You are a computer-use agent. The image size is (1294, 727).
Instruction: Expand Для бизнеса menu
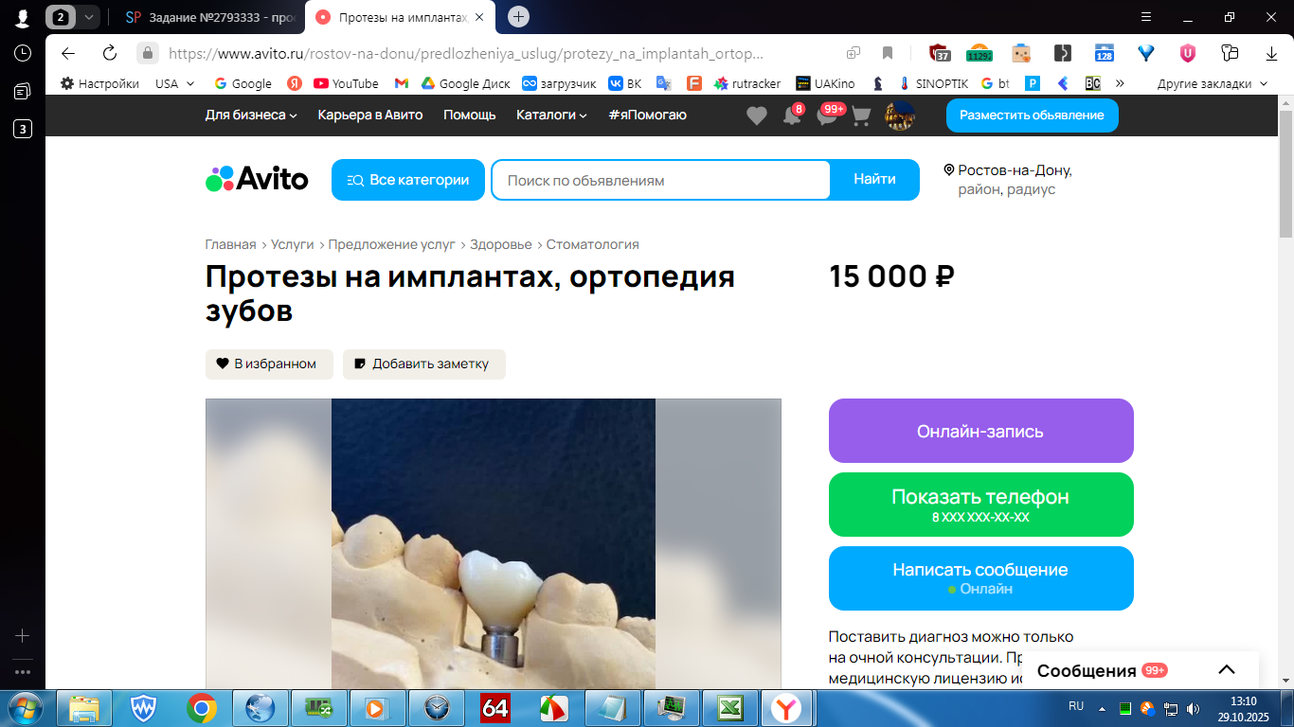pyautogui.click(x=251, y=115)
